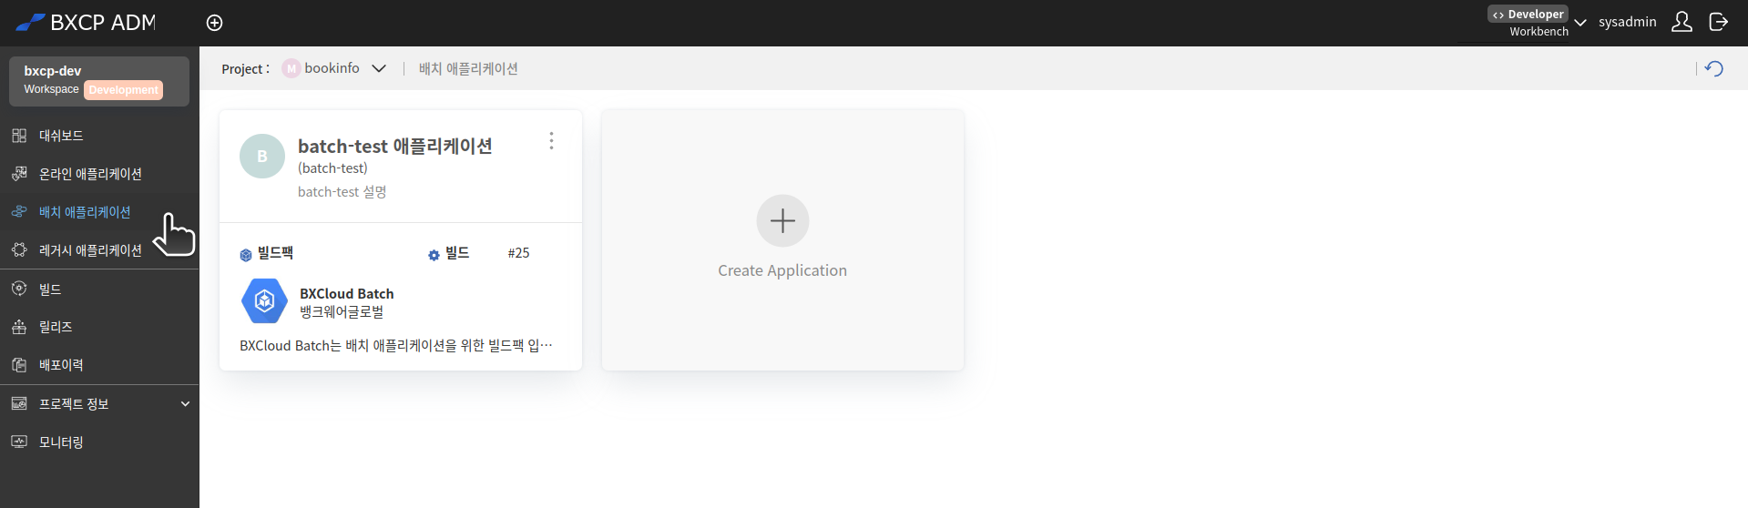Expand the 프로젝트 정보 chevron

[x=185, y=404]
